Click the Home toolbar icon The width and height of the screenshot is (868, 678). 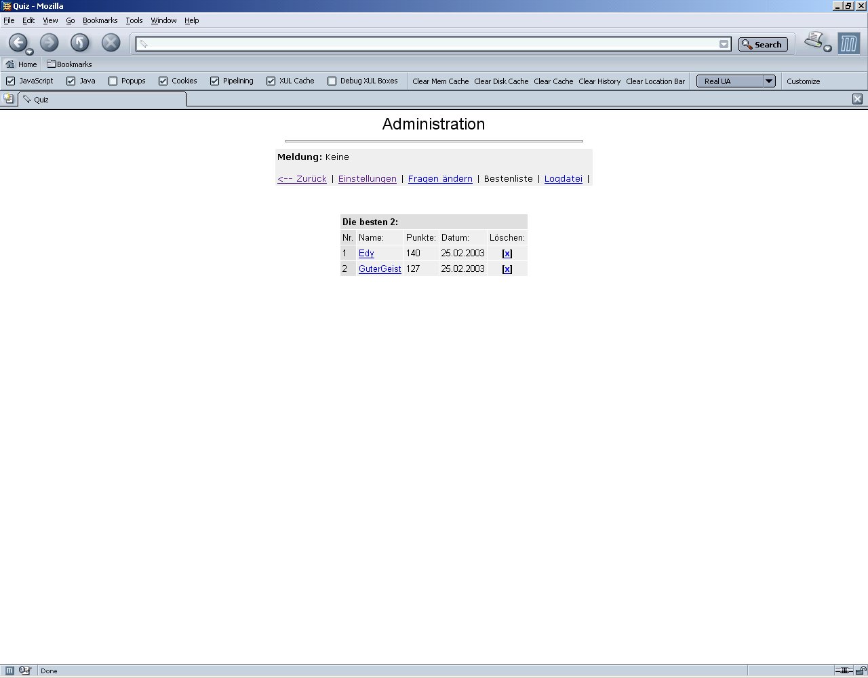click(21, 64)
